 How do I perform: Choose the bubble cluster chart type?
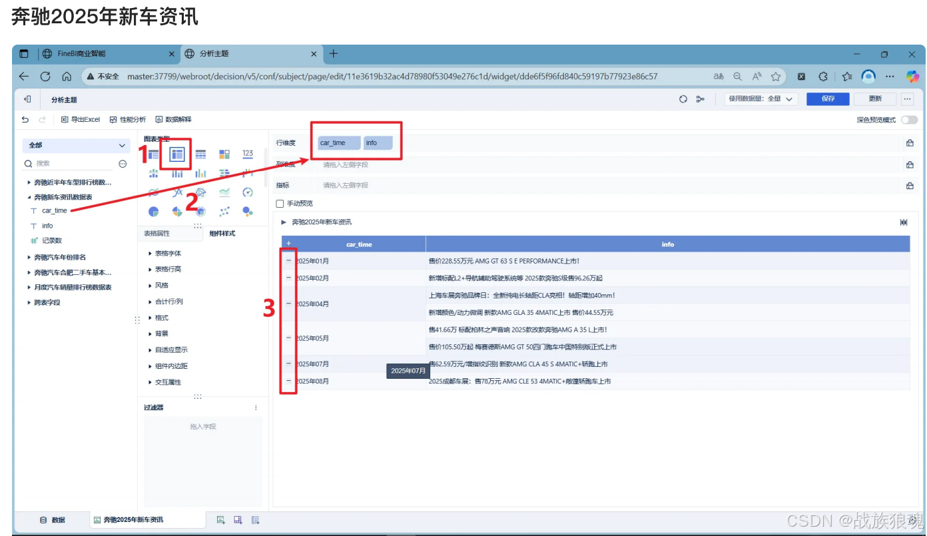[x=248, y=212]
